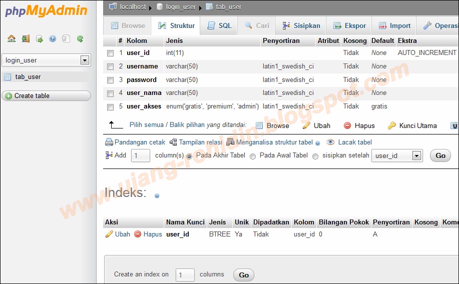Click the Nama Kunci header
This screenshot has height=284, width=459.
click(185, 222)
